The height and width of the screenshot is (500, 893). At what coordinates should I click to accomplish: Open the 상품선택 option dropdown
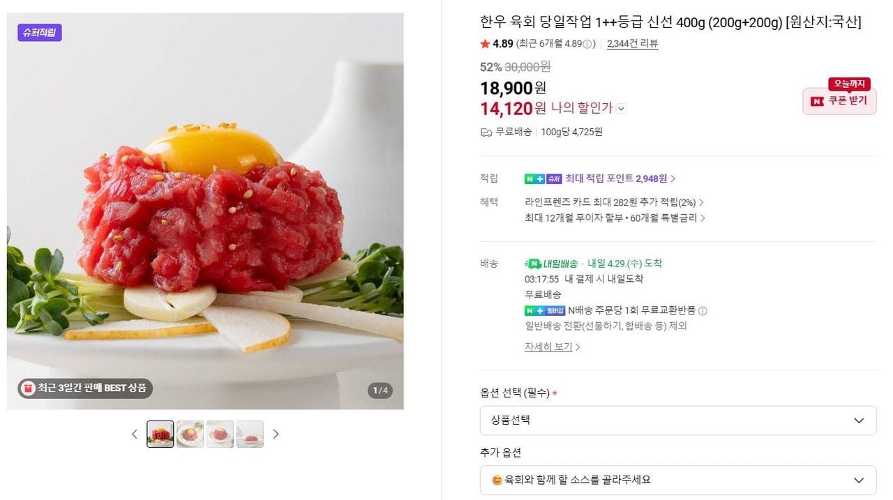click(x=677, y=421)
